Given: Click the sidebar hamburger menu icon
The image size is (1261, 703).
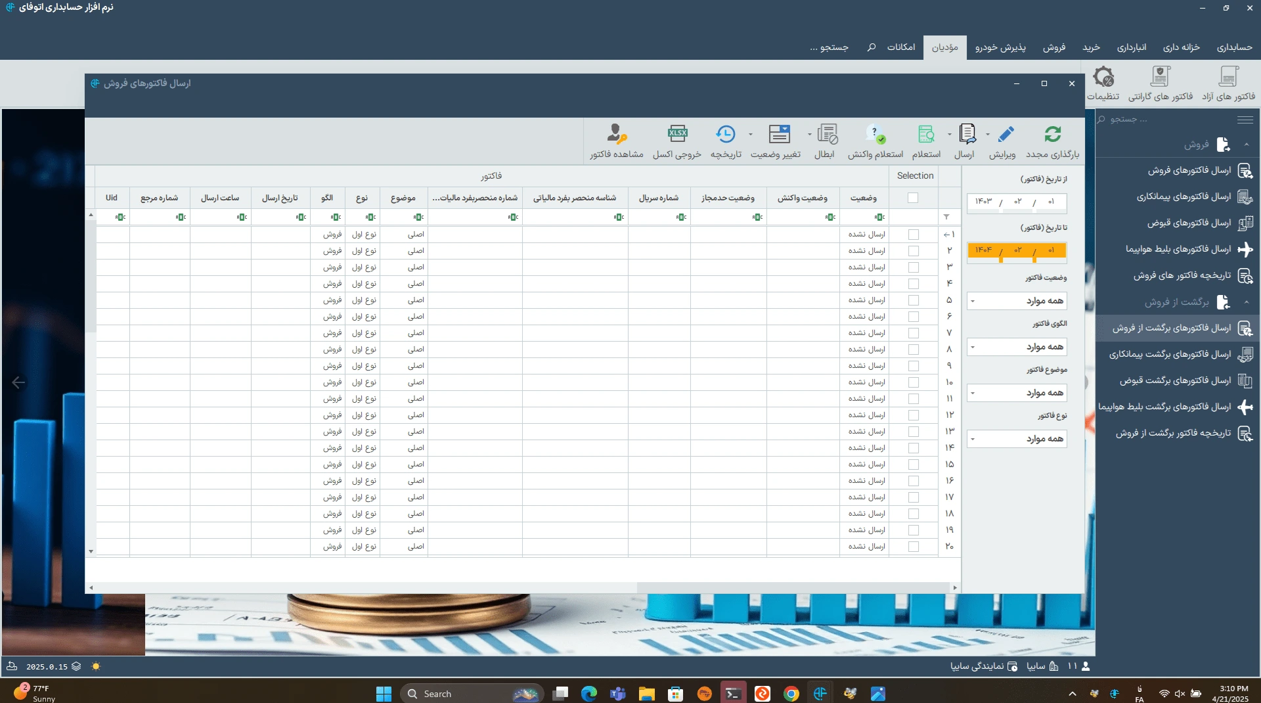Looking at the screenshot, I should click(1245, 120).
